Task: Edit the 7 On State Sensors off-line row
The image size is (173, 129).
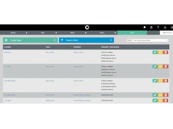Action: click(155, 66)
